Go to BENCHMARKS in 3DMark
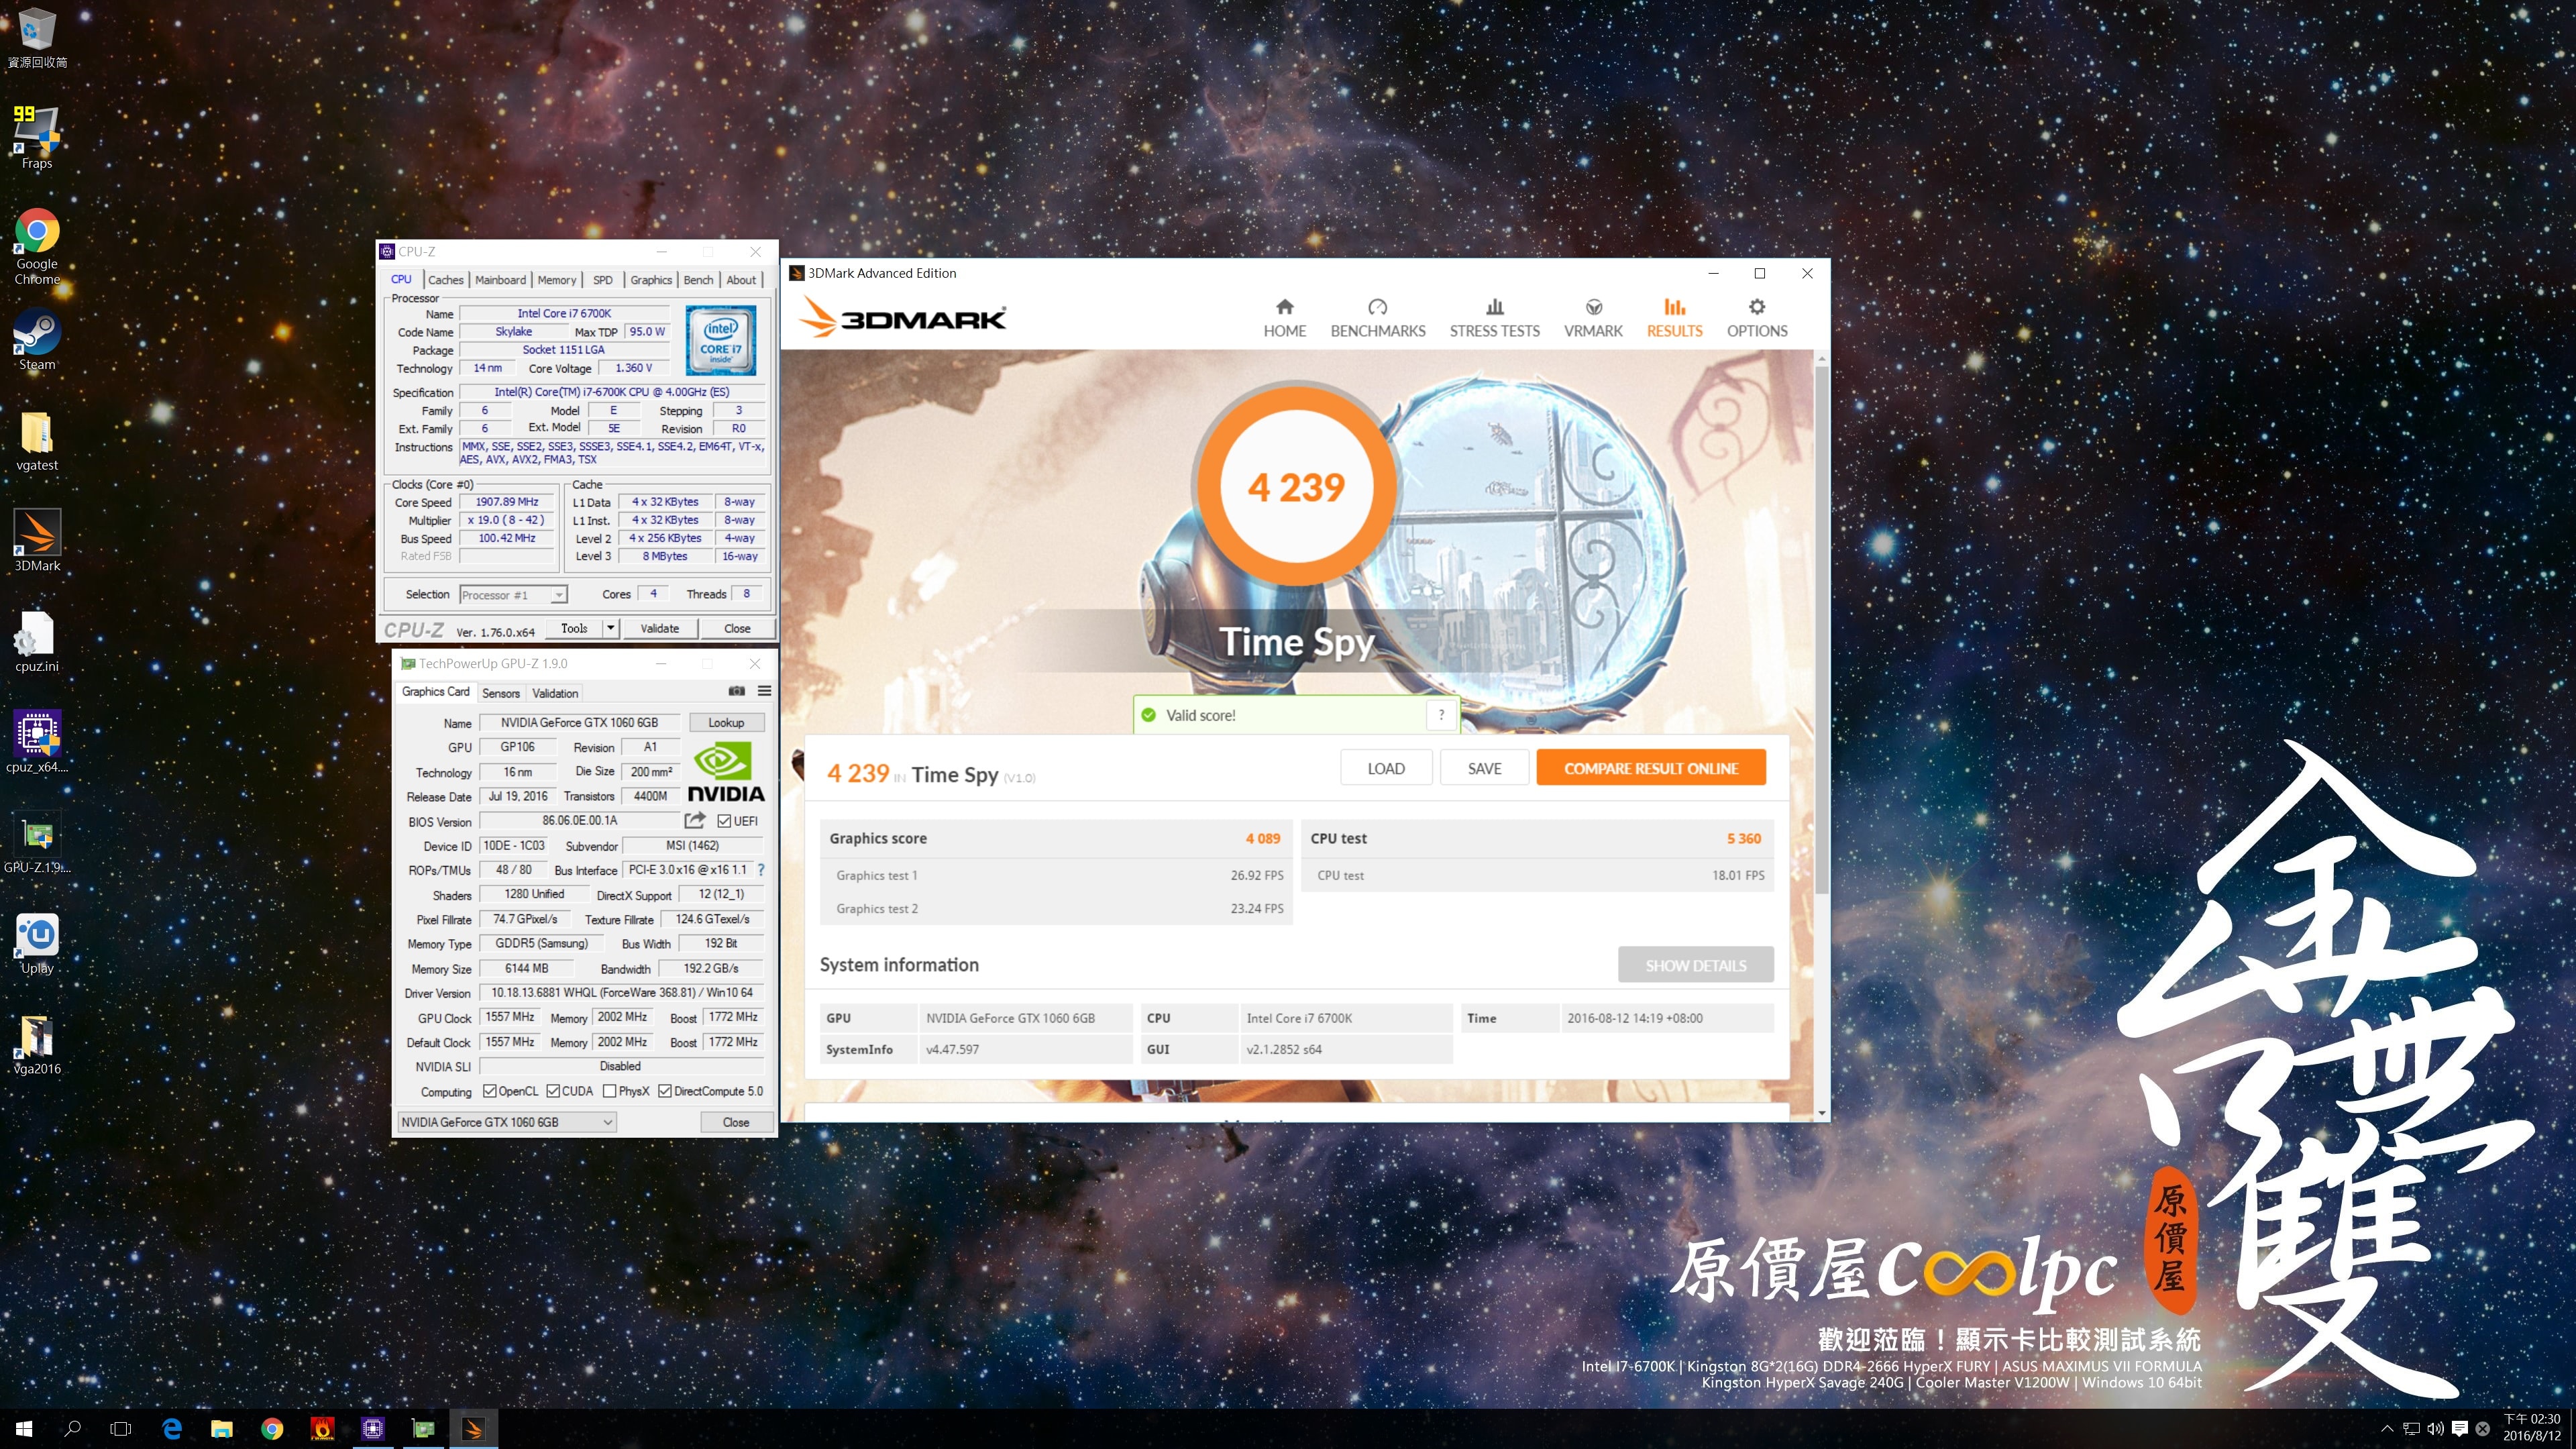The height and width of the screenshot is (1449, 2576). click(1377, 318)
